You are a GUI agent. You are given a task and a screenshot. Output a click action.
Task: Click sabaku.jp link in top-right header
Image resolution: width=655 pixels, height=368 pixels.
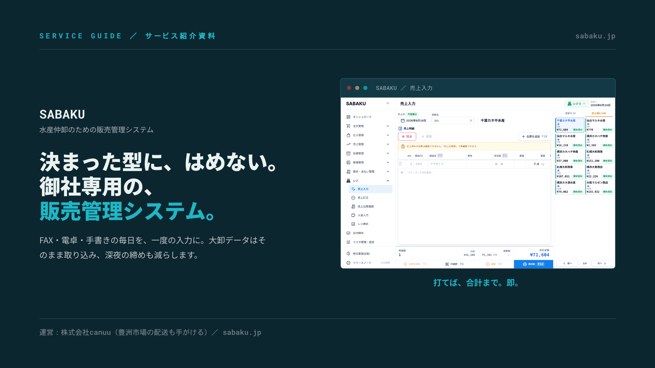pyautogui.click(x=595, y=36)
